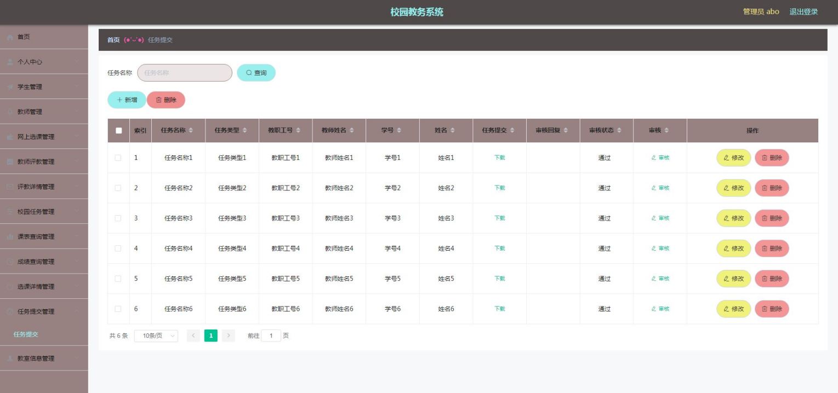838x393 pixels.
Task: Expand the 校园任务管理 sidebar menu
Action: (44, 212)
